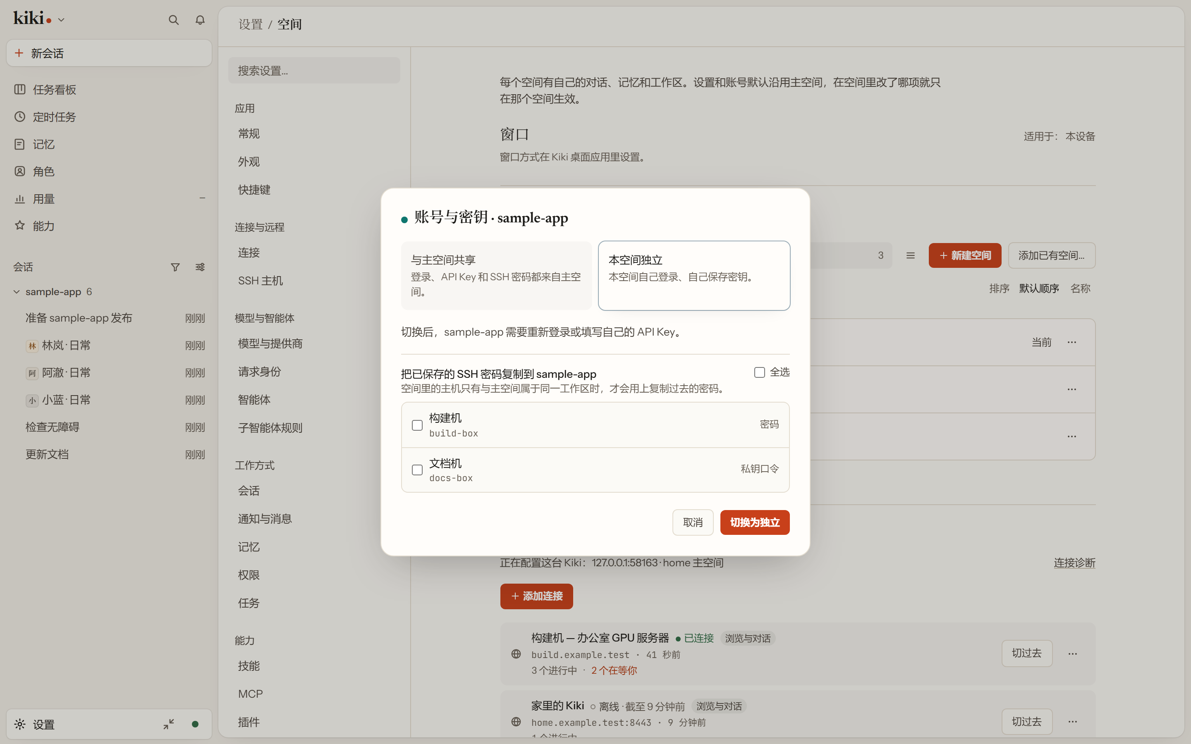
Task: Click 新建空间 button
Action: [965, 255]
